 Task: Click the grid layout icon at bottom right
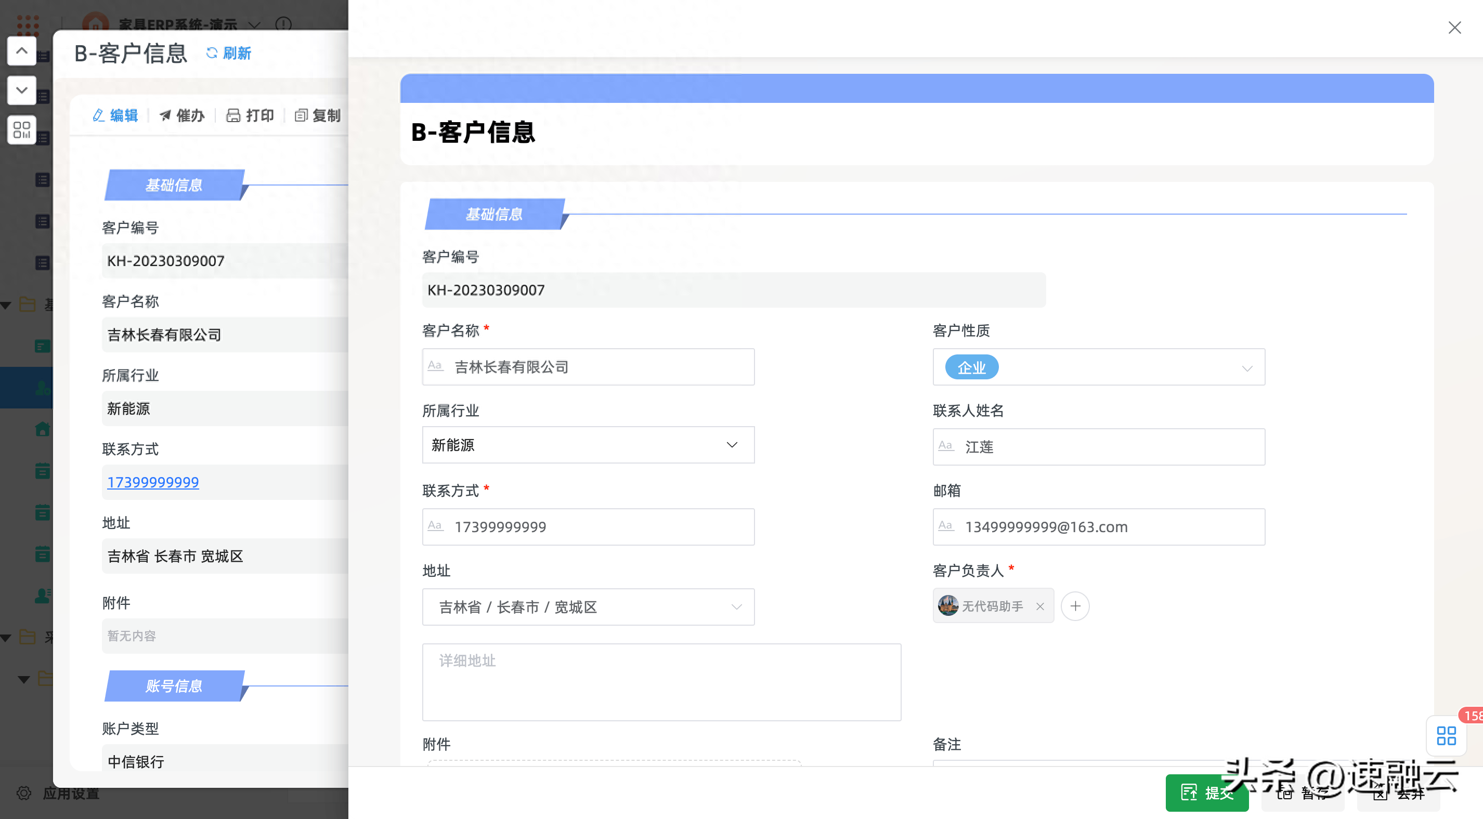1446,735
